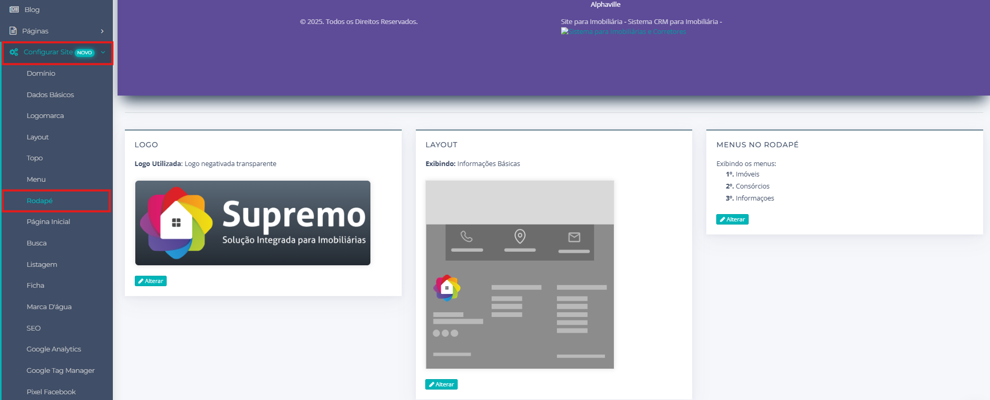The height and width of the screenshot is (400, 990).
Task: Click the Blog newspaper icon in sidebar
Action: click(14, 9)
